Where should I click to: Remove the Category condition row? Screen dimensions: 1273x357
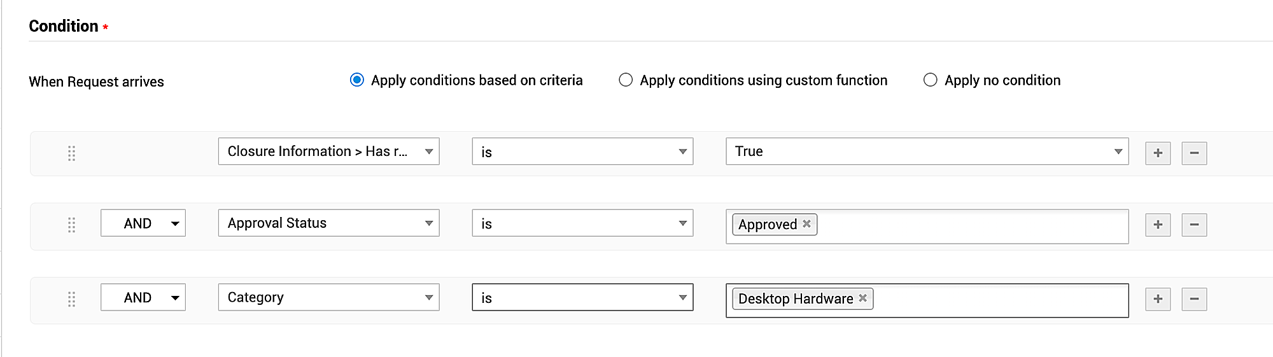tap(1193, 299)
